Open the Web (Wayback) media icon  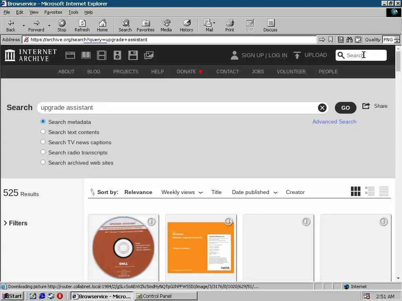click(x=70, y=55)
